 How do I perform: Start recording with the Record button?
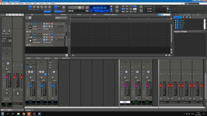pos(87,8)
